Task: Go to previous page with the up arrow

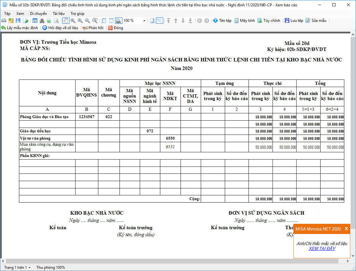Action: [176, 21]
